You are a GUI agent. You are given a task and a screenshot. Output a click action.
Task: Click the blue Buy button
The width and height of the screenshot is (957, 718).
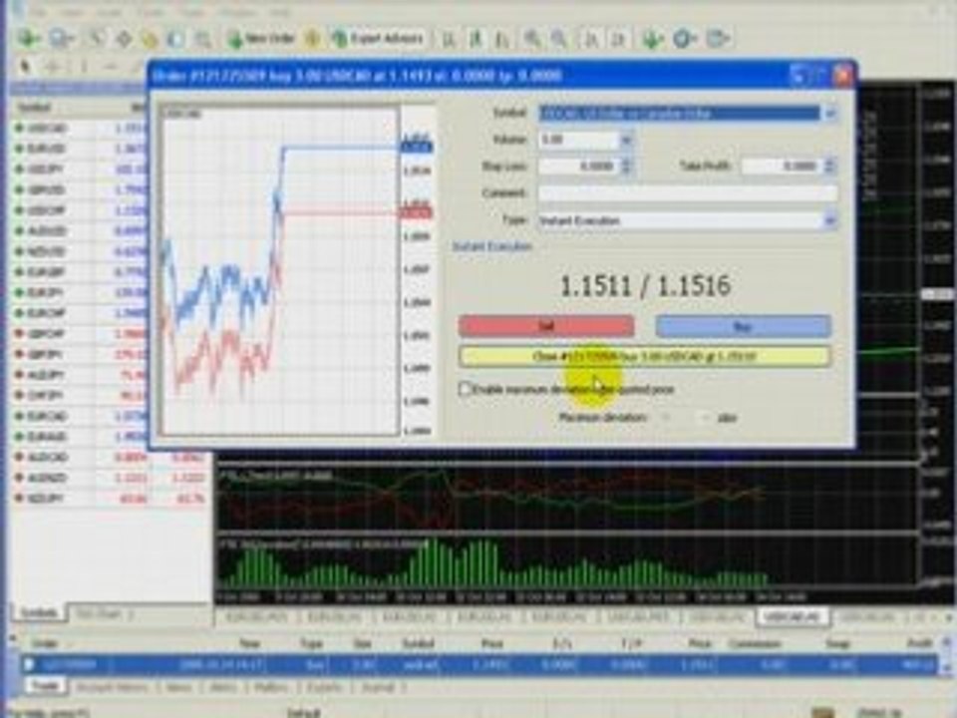[743, 326]
